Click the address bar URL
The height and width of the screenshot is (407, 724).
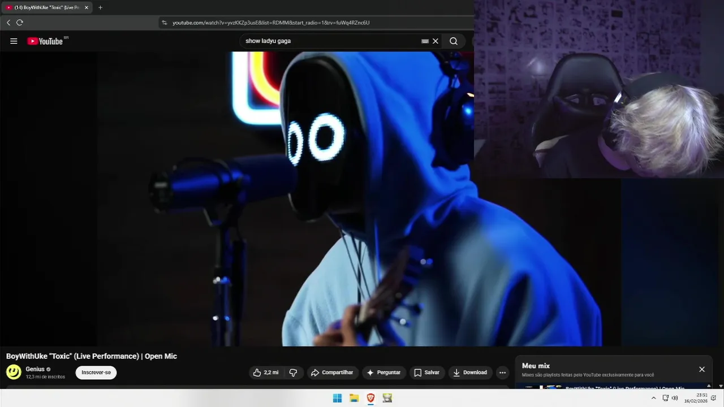coord(271,23)
